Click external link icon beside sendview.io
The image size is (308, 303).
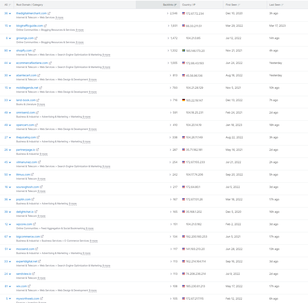tap(33, 274)
